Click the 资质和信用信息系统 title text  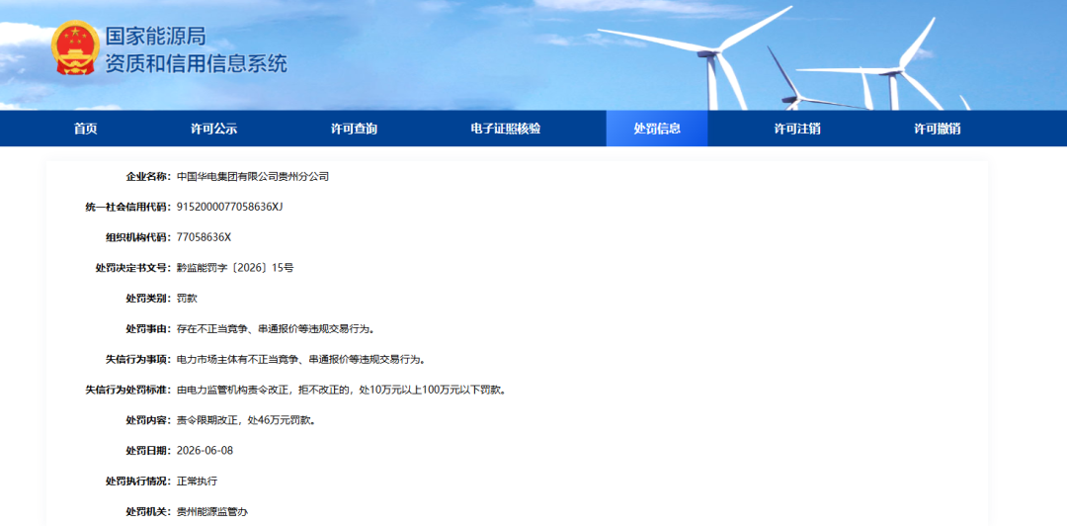196,63
